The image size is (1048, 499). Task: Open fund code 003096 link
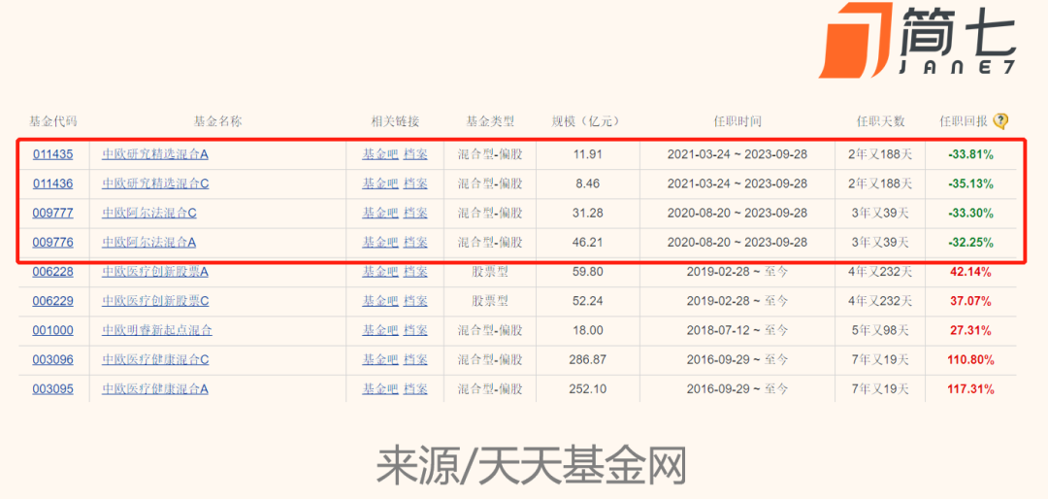pyautogui.click(x=52, y=360)
